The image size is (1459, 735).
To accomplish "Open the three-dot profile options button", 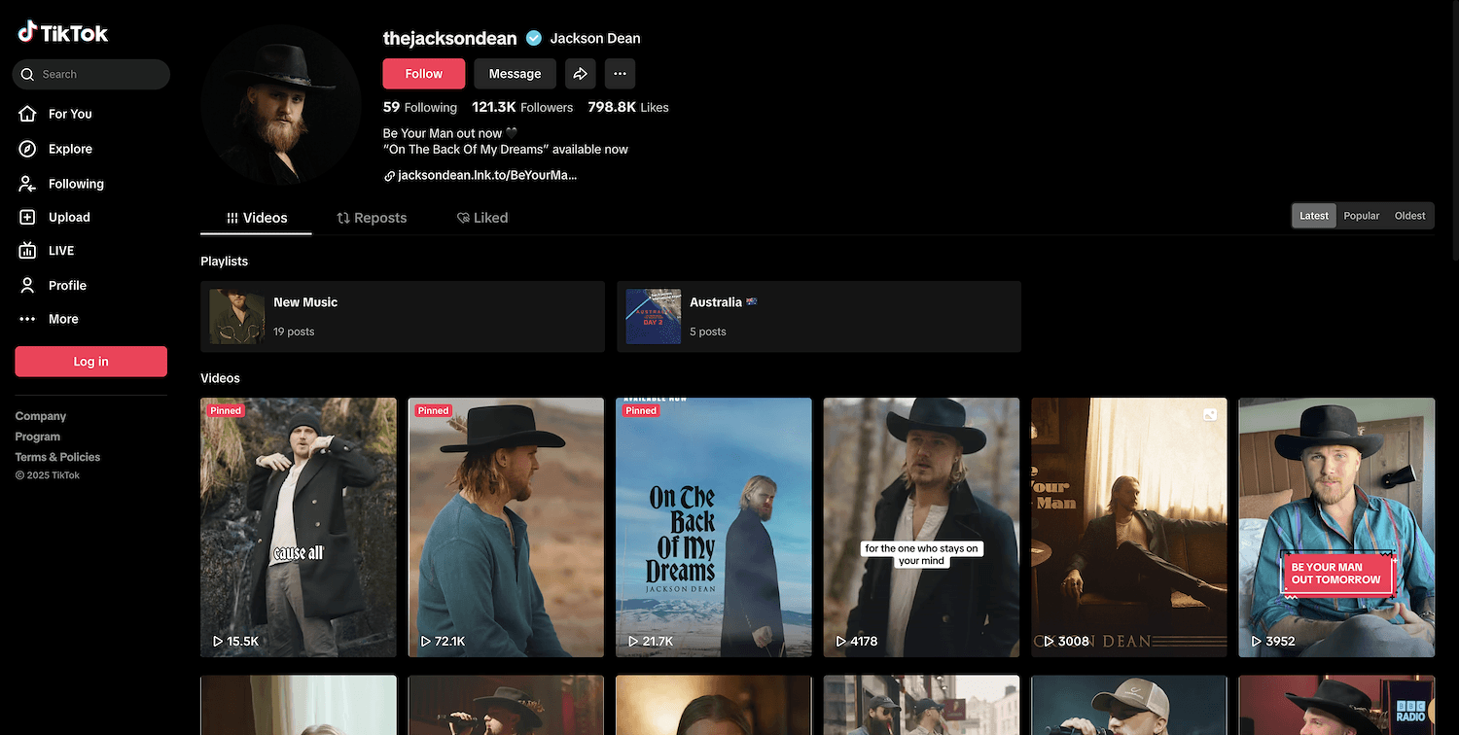I will pyautogui.click(x=620, y=74).
